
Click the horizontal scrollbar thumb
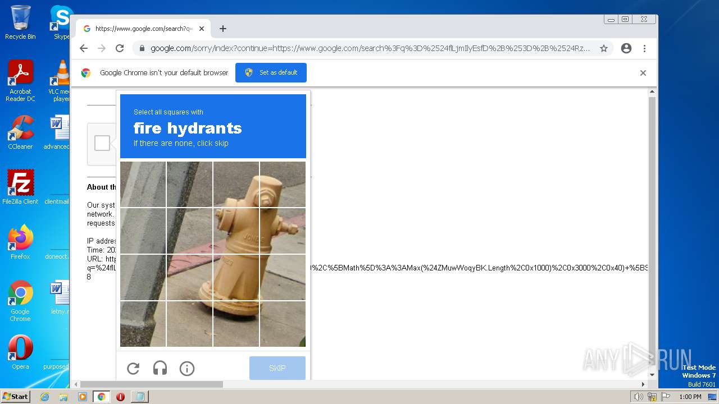152,384
